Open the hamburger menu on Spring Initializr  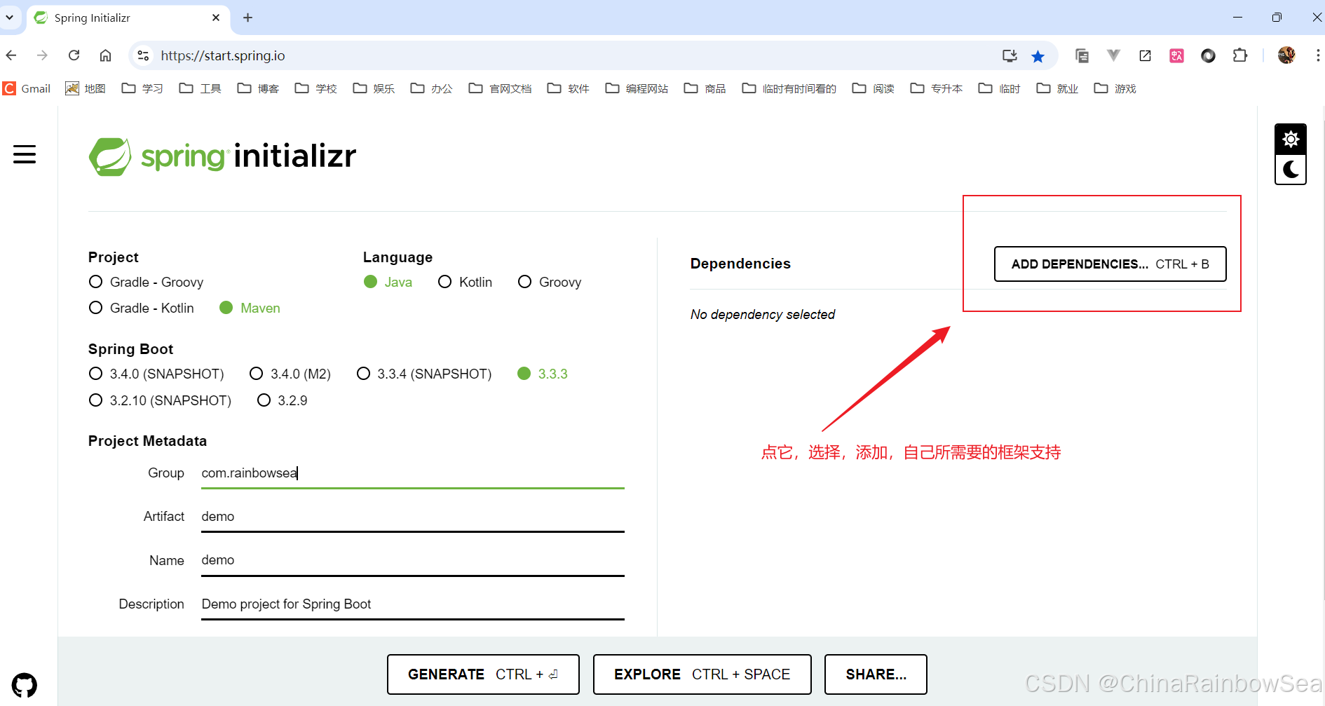[25, 154]
